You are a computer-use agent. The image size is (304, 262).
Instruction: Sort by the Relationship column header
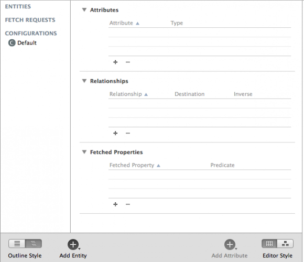click(128, 94)
